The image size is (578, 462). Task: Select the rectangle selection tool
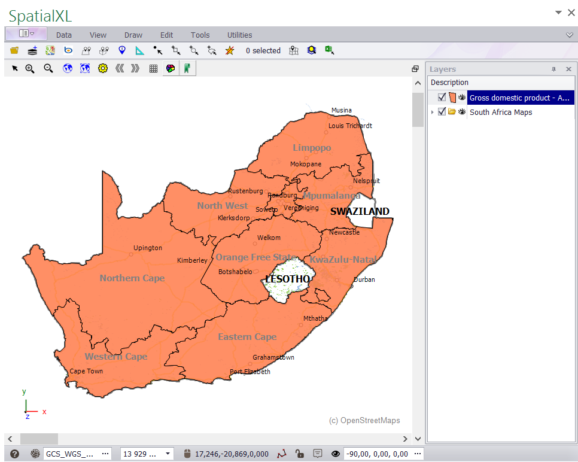(x=175, y=50)
